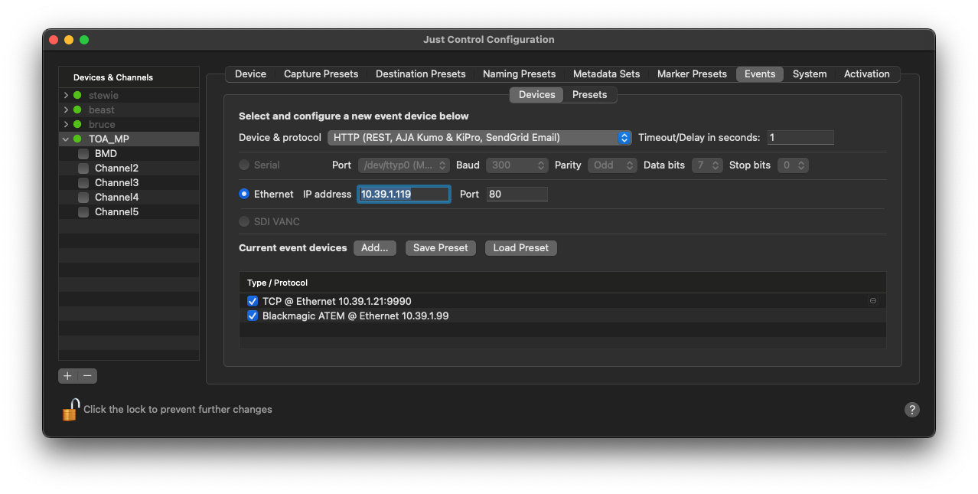Image resolution: width=978 pixels, height=494 pixels.
Task: Select the Events tab
Action: [x=760, y=74]
